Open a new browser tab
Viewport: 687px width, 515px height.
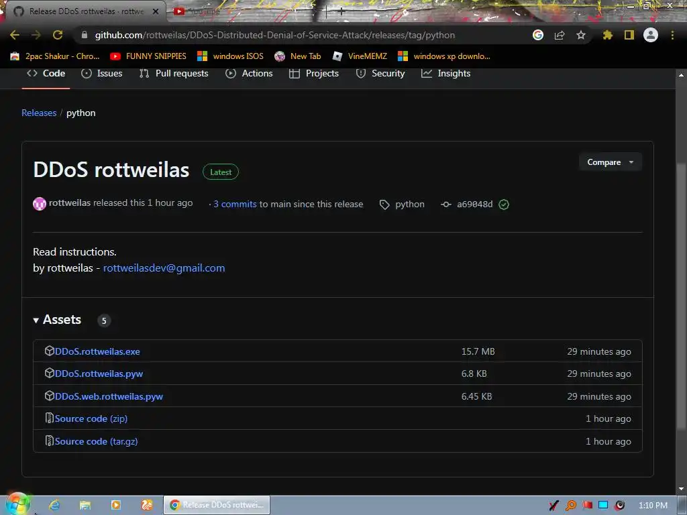tap(341, 11)
